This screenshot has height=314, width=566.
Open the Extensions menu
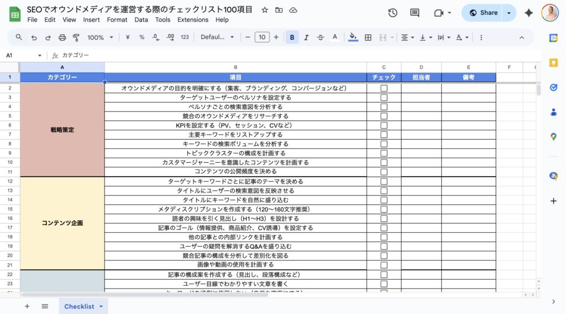193,20
